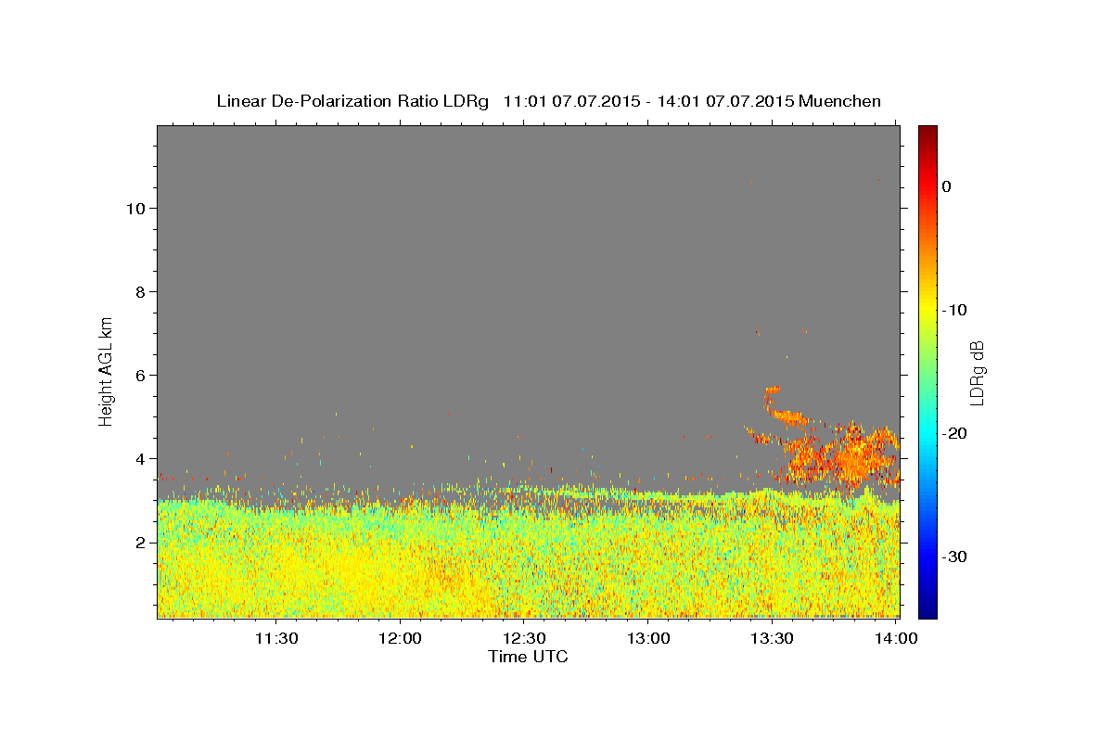Image resolution: width=1113 pixels, height=742 pixels.
Task: Select the 13:30 time tick label
Action: click(772, 639)
